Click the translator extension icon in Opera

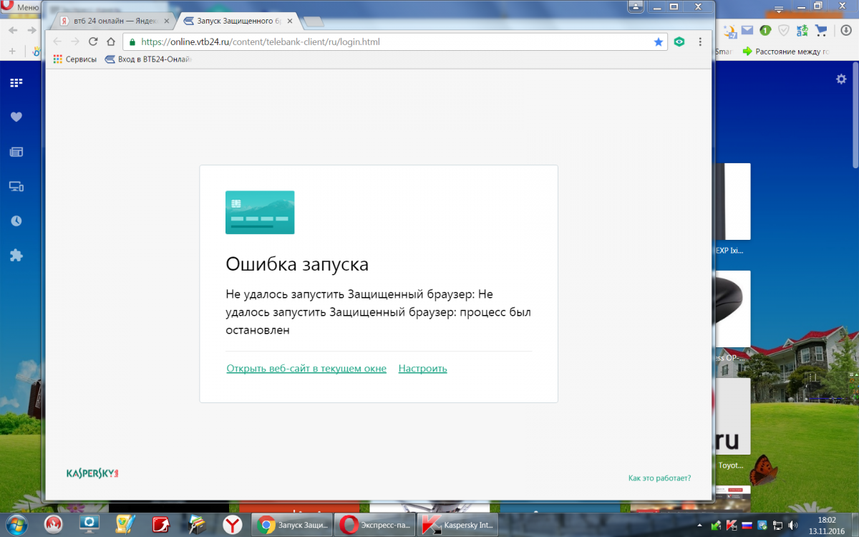pos(802,30)
